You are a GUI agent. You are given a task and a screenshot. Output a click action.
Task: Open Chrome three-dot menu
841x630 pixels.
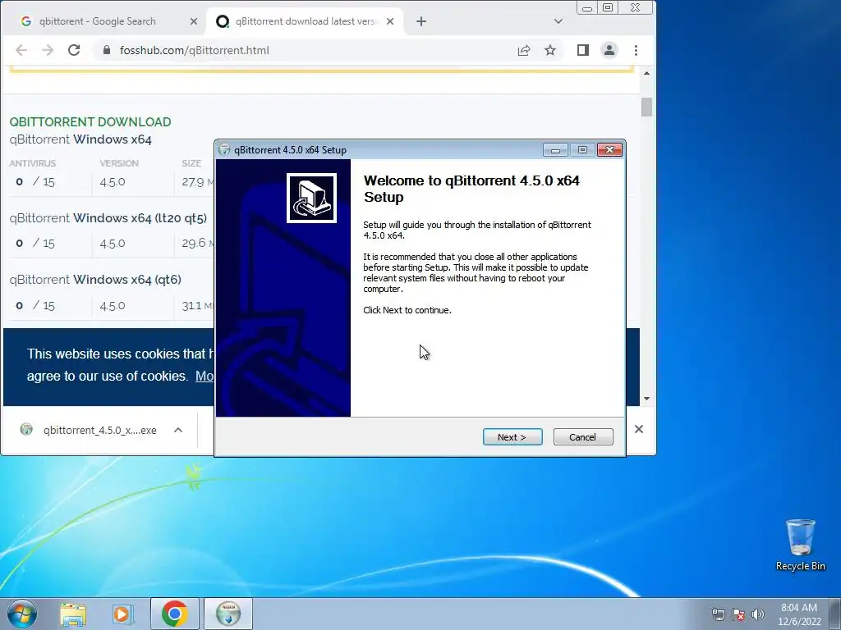point(636,50)
